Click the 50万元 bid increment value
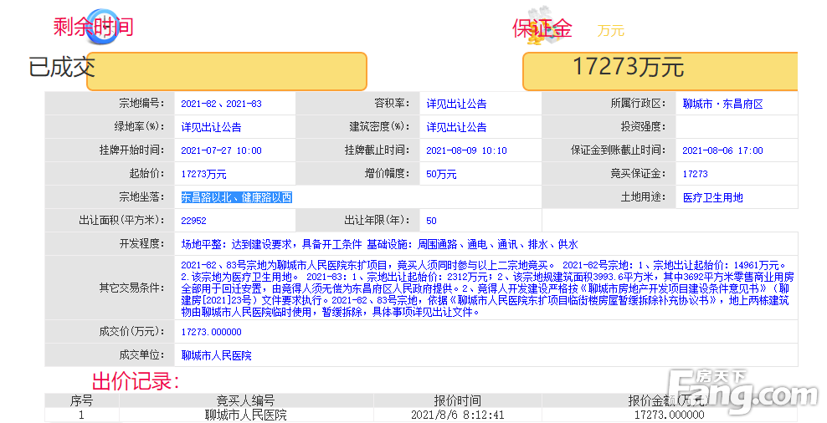The image size is (827, 423). pyautogui.click(x=441, y=175)
